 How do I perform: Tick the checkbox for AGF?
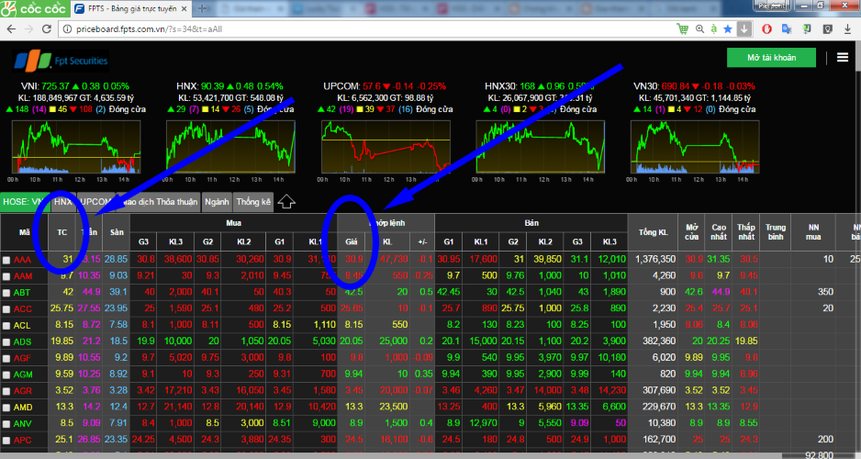pyautogui.click(x=6, y=359)
